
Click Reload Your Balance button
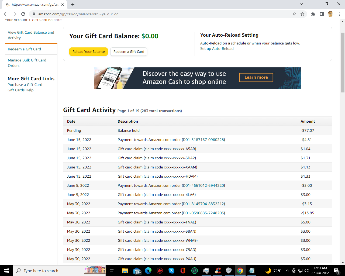click(x=88, y=51)
